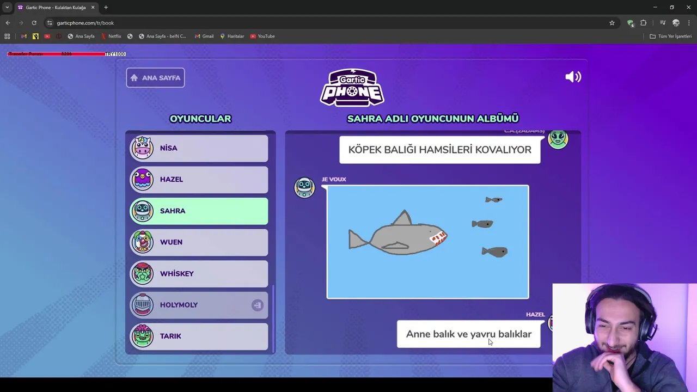The image size is (697, 392).
Task: Open the globe bookmark after Netflix
Action: [130, 36]
